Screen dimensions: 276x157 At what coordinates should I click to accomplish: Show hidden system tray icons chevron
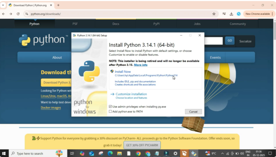tap(222, 153)
